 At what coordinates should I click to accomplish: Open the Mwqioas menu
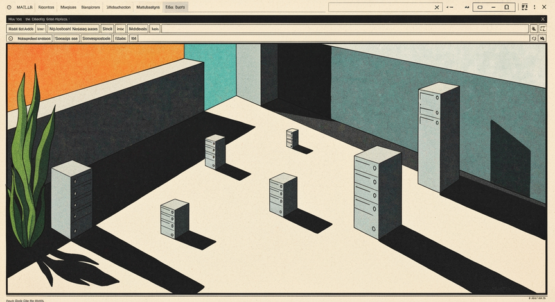(x=68, y=7)
